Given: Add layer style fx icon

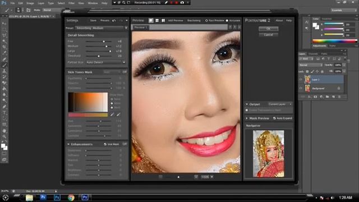Looking at the screenshot, I should click(309, 97).
